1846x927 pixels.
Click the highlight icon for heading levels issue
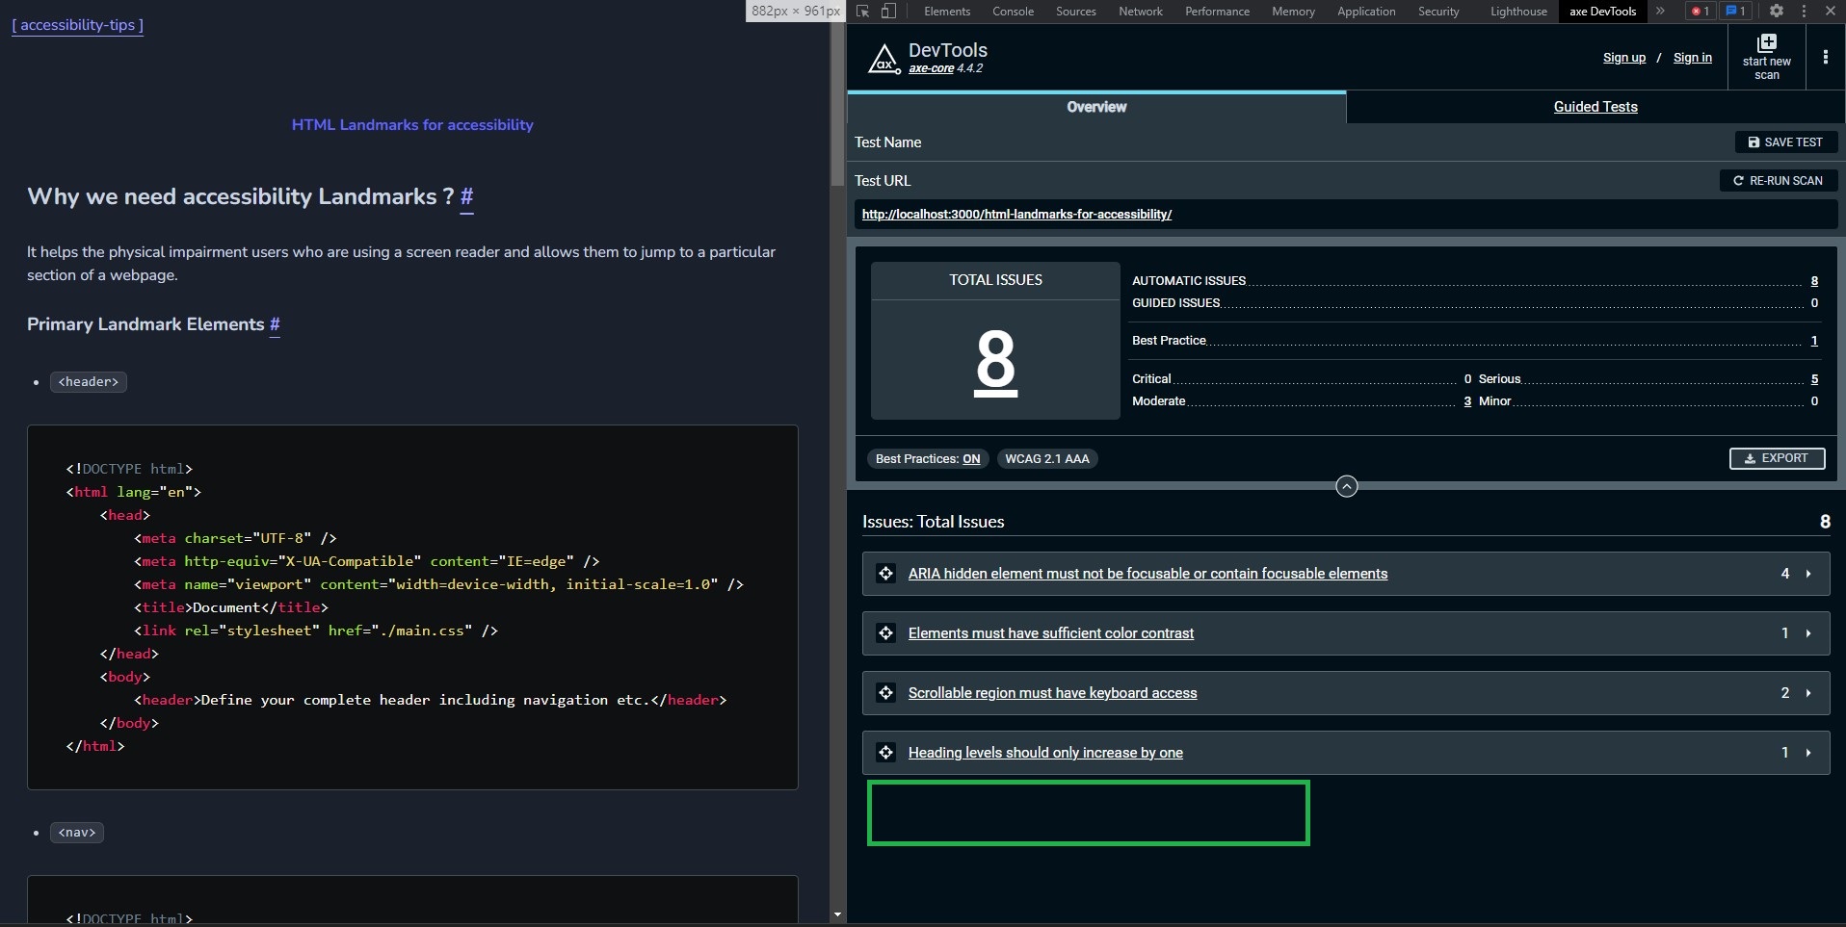885,753
